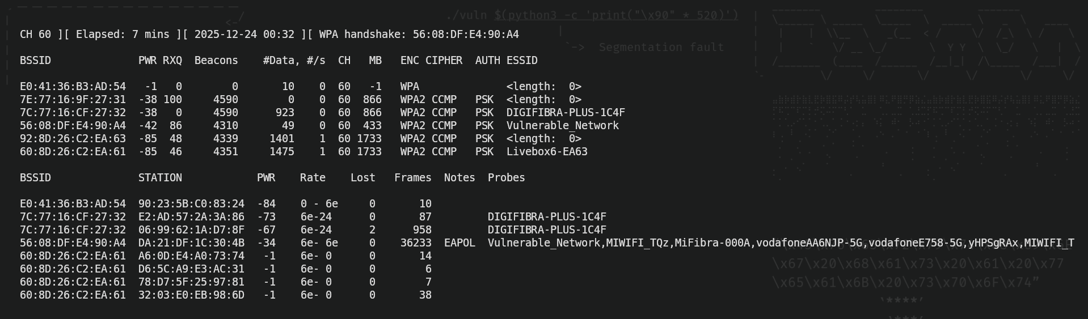This screenshot has height=319, width=1088.
Task: Click the Notes column header
Action: click(459, 178)
